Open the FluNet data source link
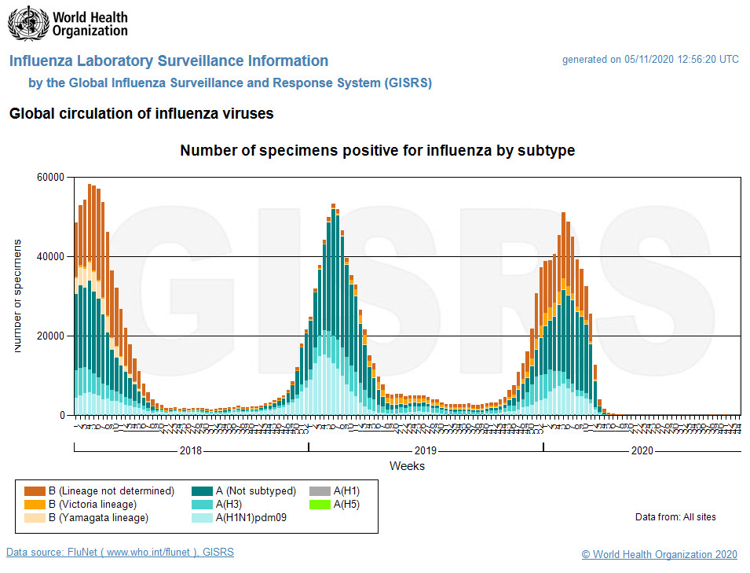The height and width of the screenshot is (573, 750). [x=119, y=553]
